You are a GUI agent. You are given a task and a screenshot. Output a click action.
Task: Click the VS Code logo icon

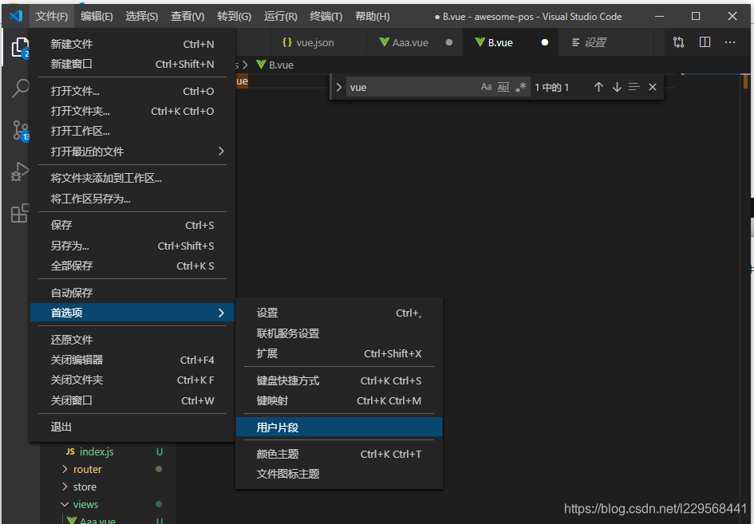tap(16, 16)
